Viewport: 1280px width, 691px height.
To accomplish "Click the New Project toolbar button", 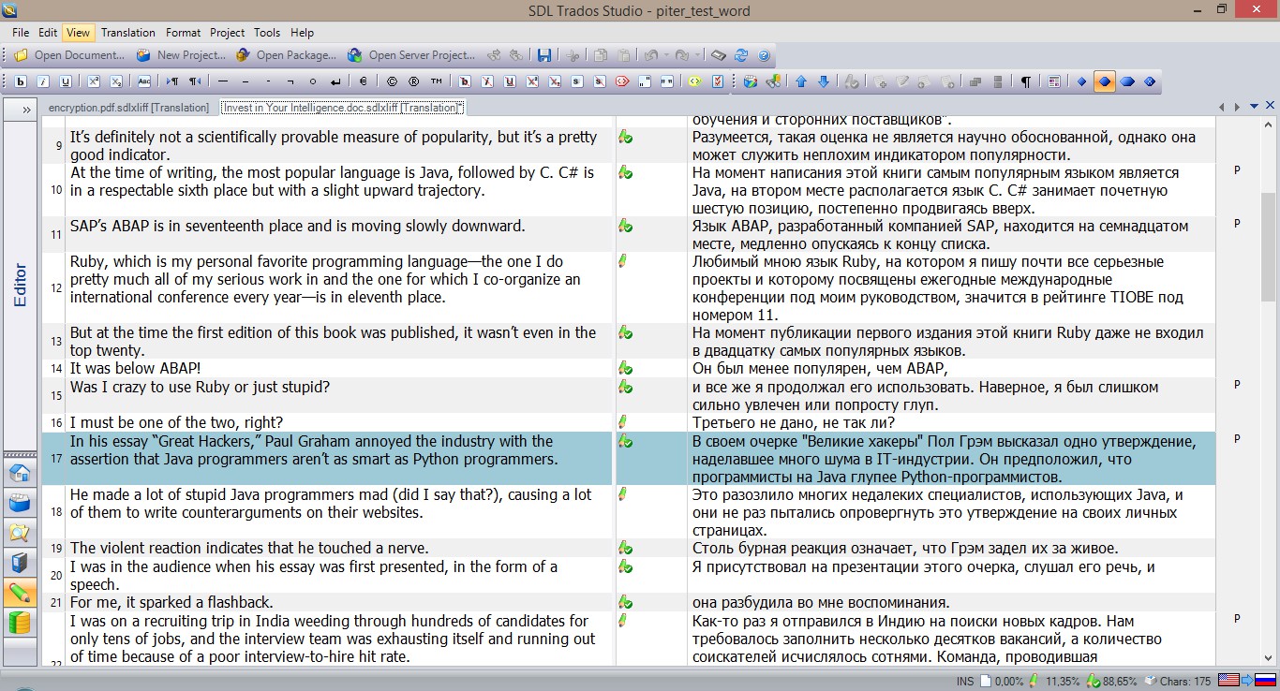I will (181, 55).
